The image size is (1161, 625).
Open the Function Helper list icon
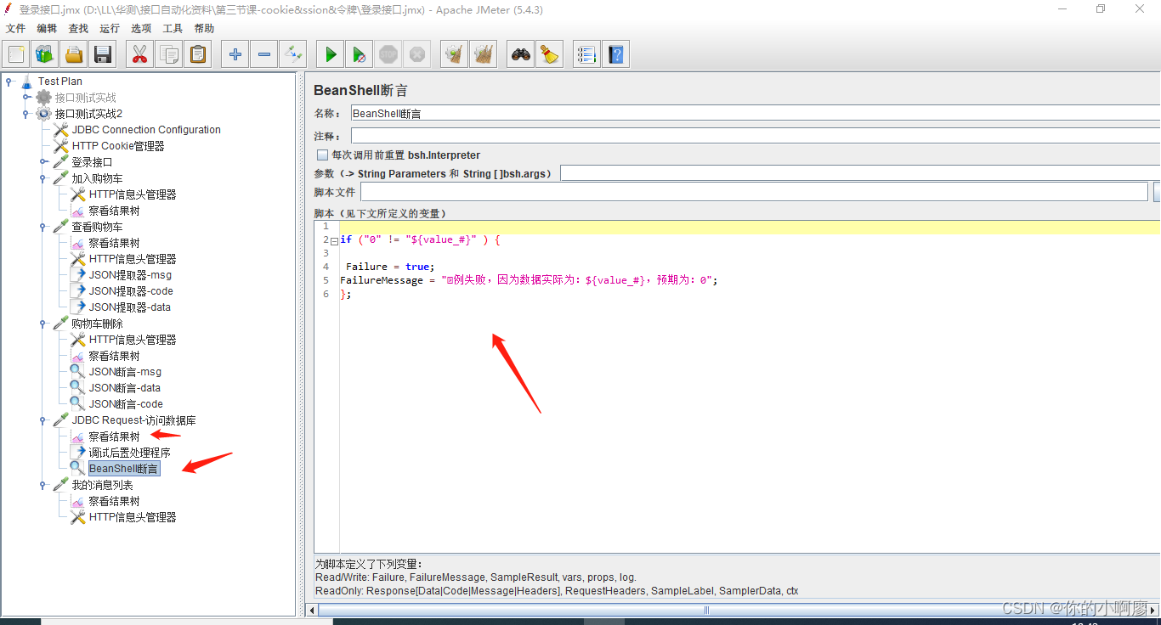tap(586, 54)
